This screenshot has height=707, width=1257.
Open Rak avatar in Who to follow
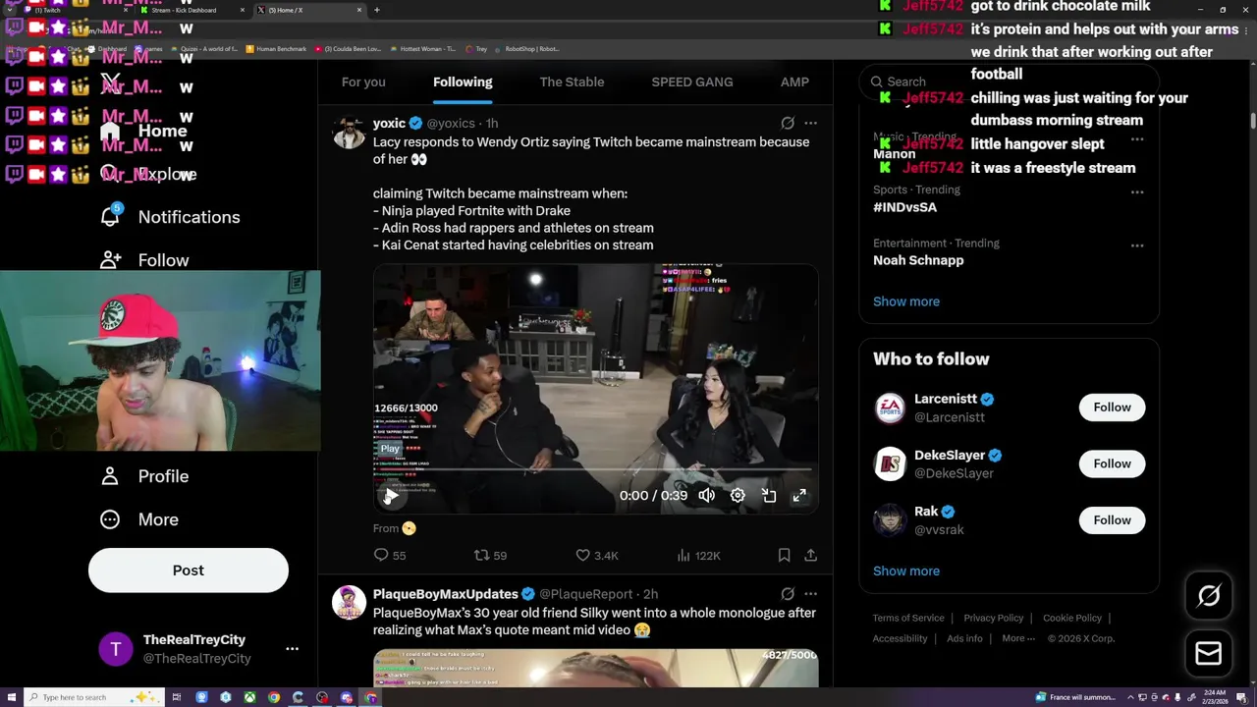[x=890, y=519]
